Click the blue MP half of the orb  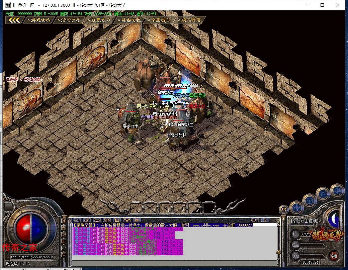(x=39, y=229)
